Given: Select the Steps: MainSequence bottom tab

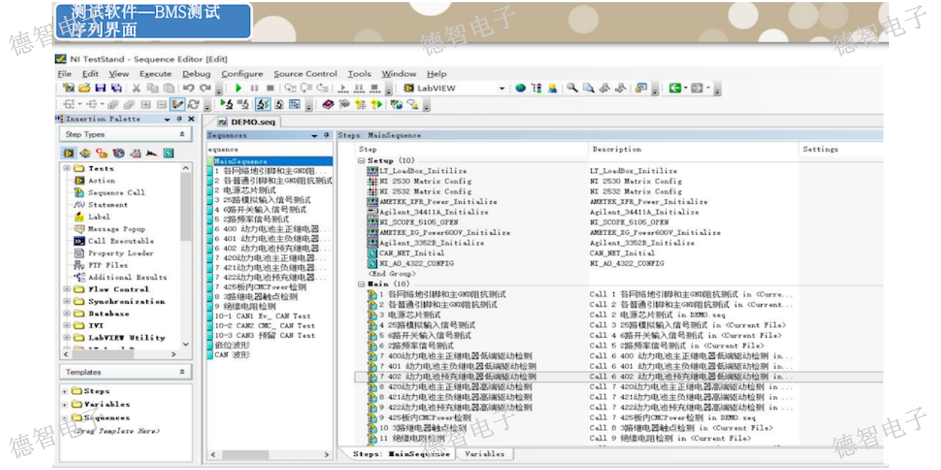Looking at the screenshot, I should (401, 454).
